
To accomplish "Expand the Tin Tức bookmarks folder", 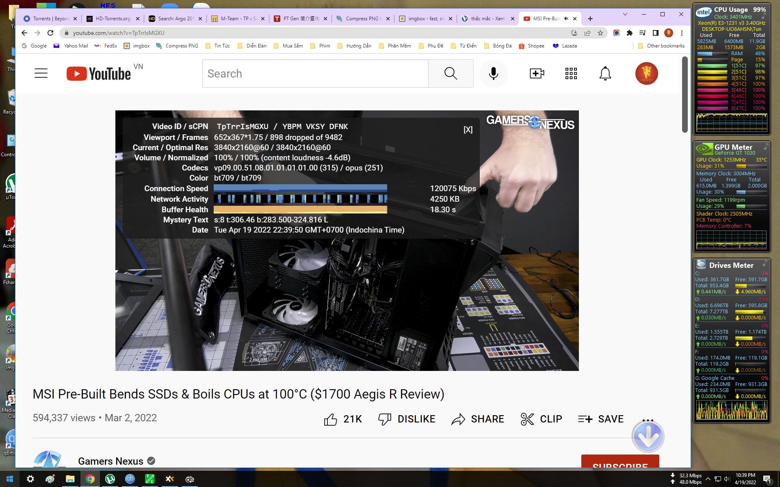I will (x=217, y=46).
